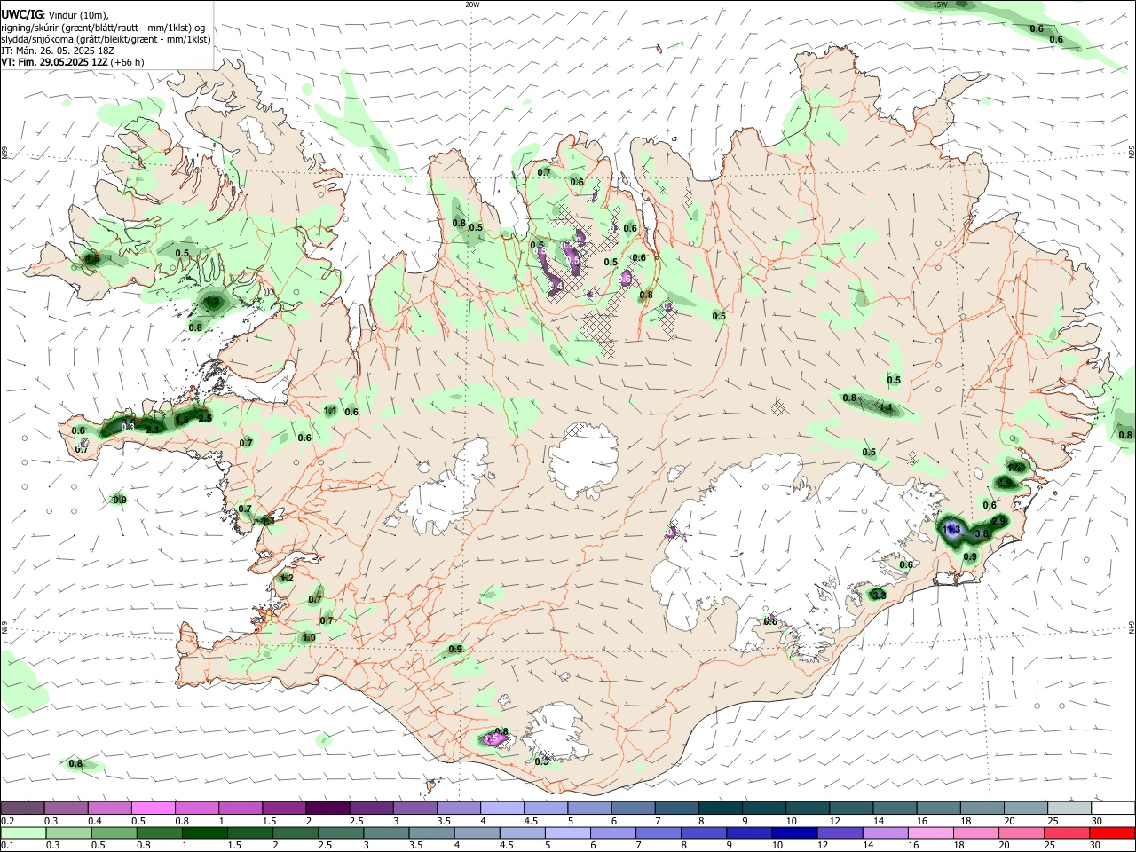Click the red swatch labeled 30 in bottom legend row
This screenshot has height=852, width=1136.
[x=1112, y=833]
